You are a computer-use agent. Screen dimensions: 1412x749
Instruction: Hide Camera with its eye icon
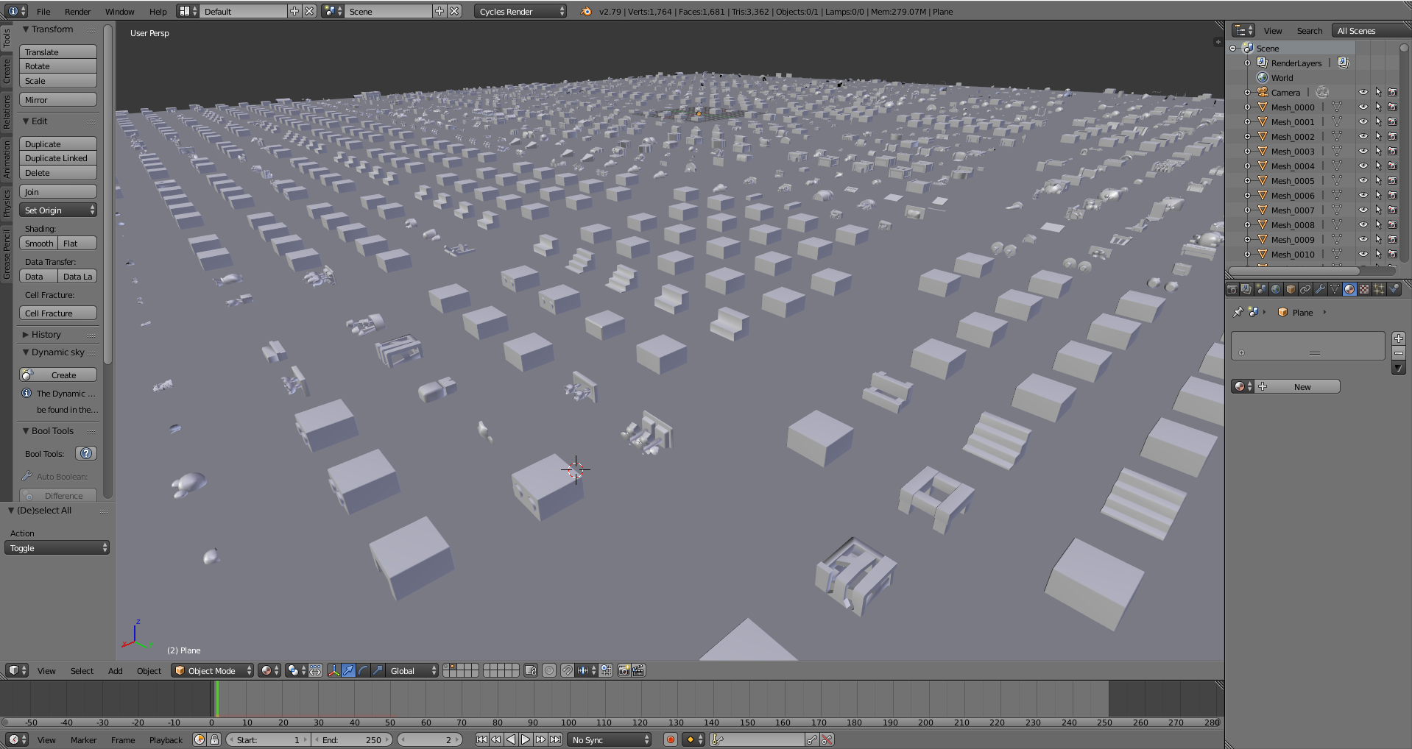coord(1363,92)
